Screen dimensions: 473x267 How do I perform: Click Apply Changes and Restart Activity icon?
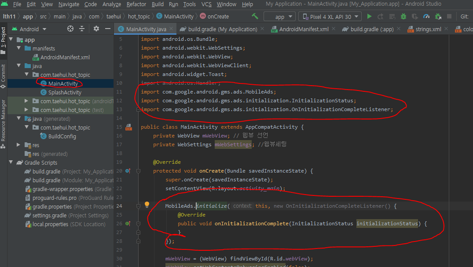click(x=381, y=17)
